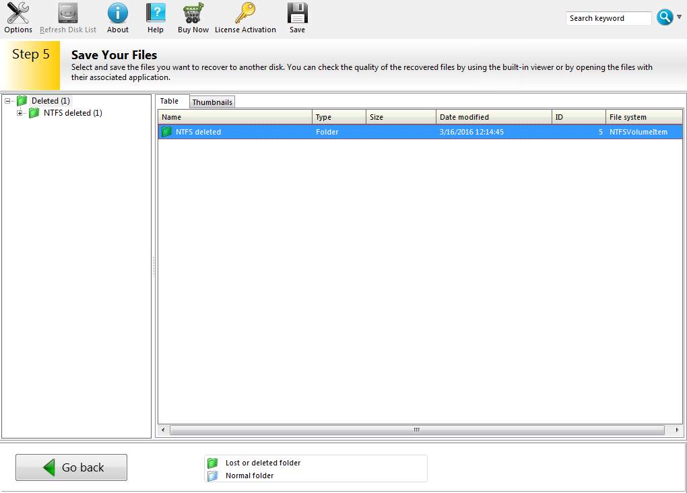This screenshot has height=493, width=687.
Task: Sort by the Size column header
Action: pyautogui.click(x=401, y=117)
